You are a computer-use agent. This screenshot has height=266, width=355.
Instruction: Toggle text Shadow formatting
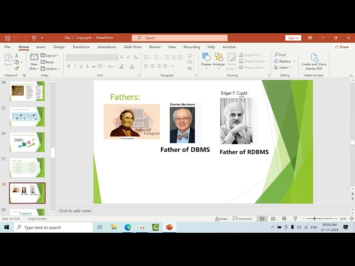pyautogui.click(x=87, y=66)
